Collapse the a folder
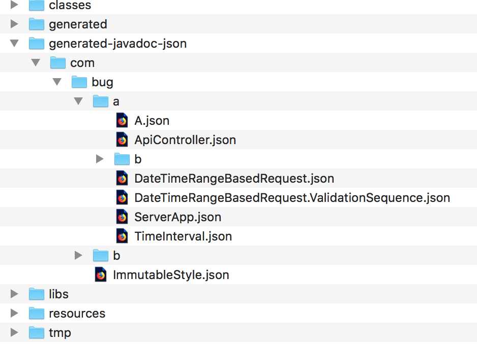 pos(78,101)
